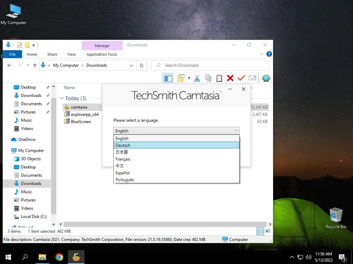Choose Português from the list
Screen dimensions: 353x264
tap(176, 180)
